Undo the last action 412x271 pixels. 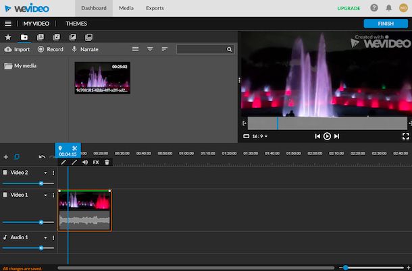click(42, 157)
